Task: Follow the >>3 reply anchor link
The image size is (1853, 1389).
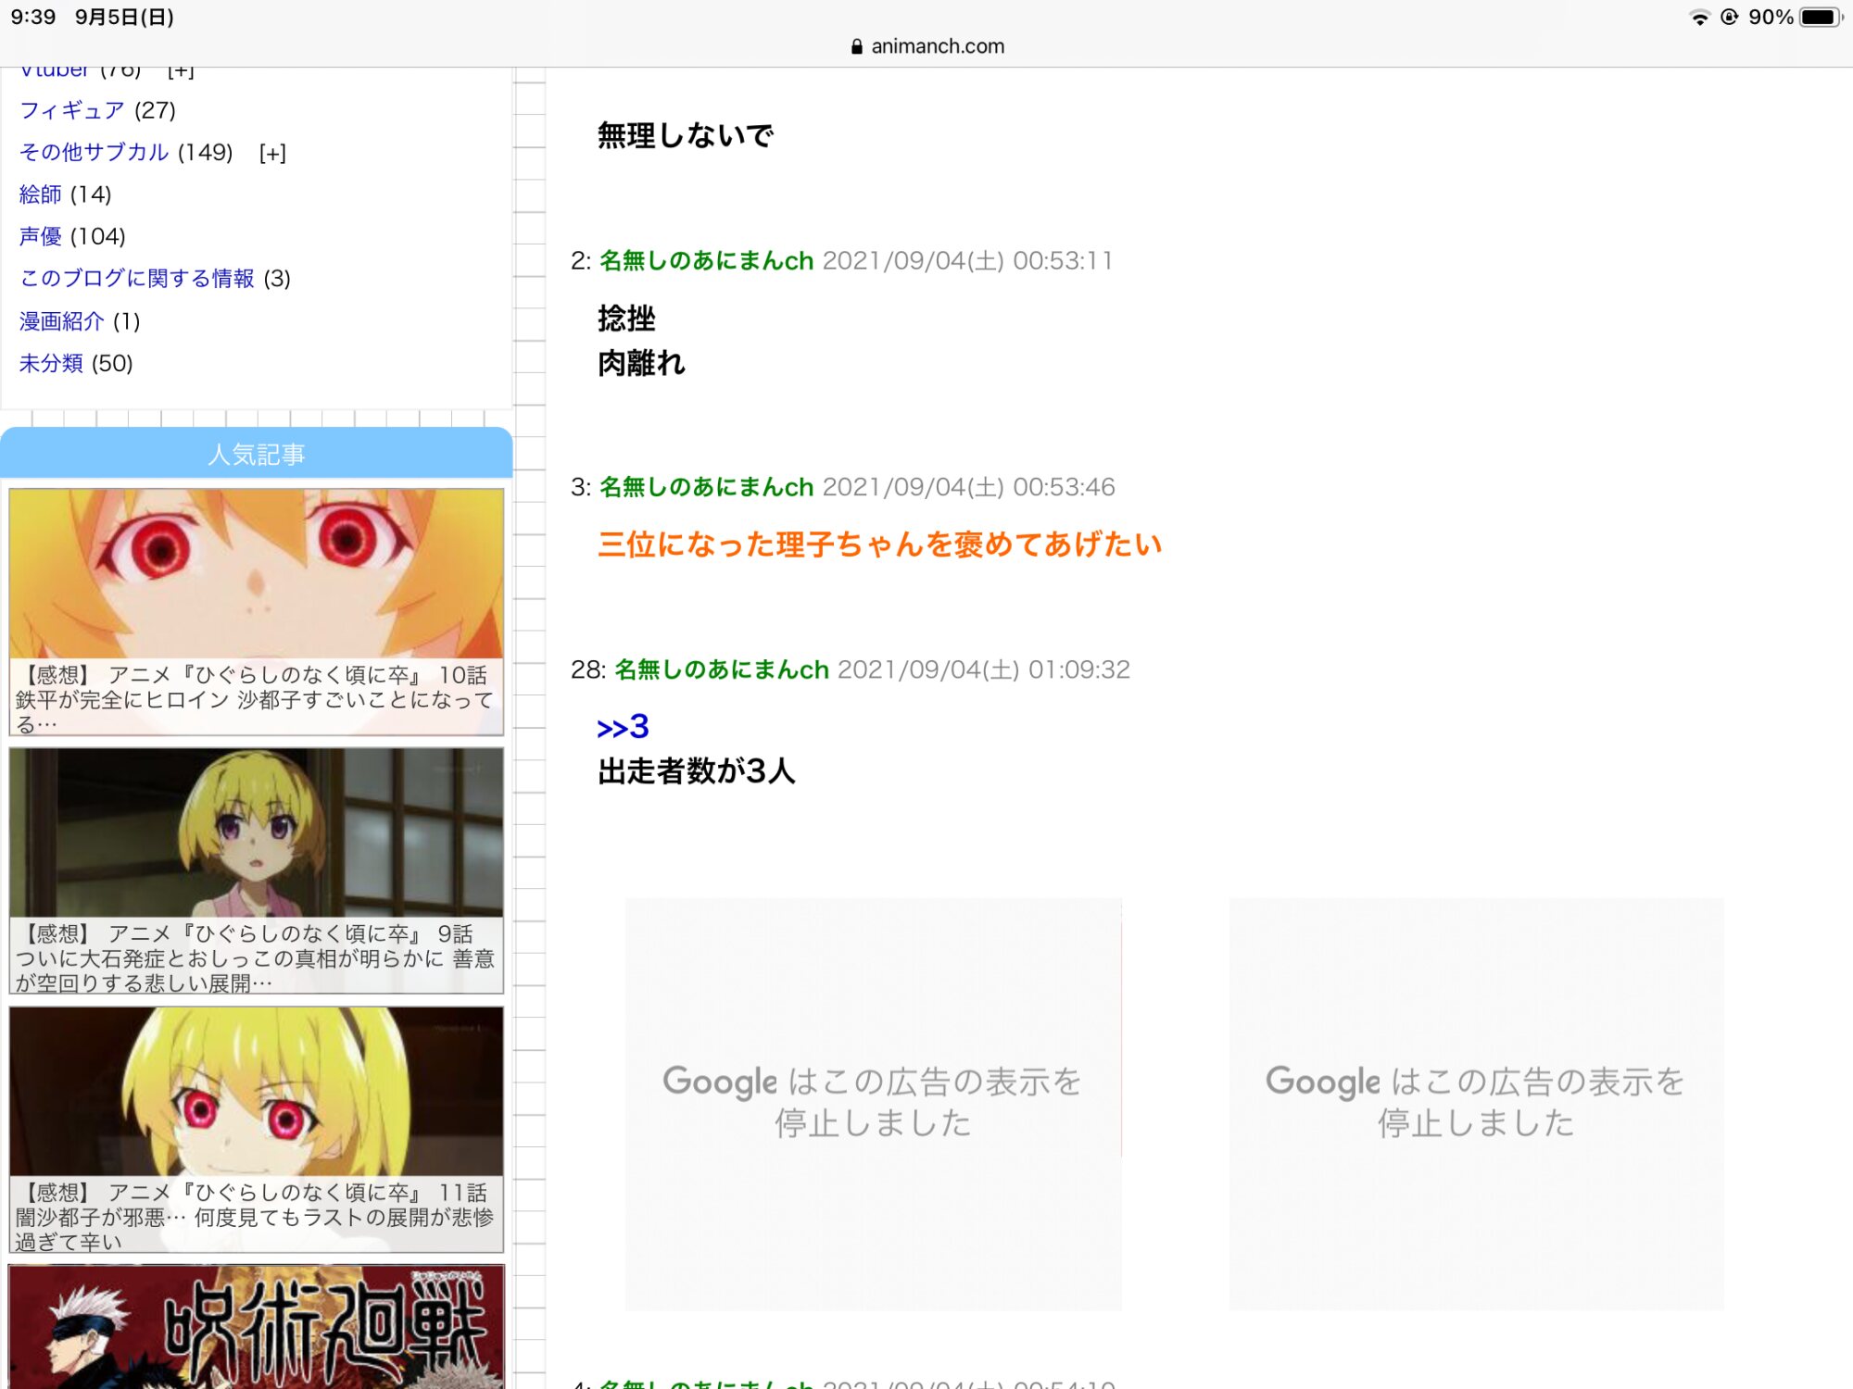Action: click(623, 728)
